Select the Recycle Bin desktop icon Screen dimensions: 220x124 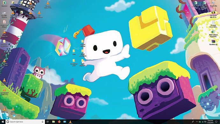(x=213, y=4)
